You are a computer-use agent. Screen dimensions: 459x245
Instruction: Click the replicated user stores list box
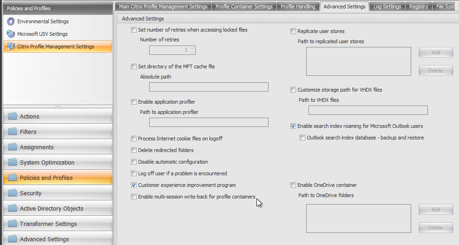(x=359, y=61)
